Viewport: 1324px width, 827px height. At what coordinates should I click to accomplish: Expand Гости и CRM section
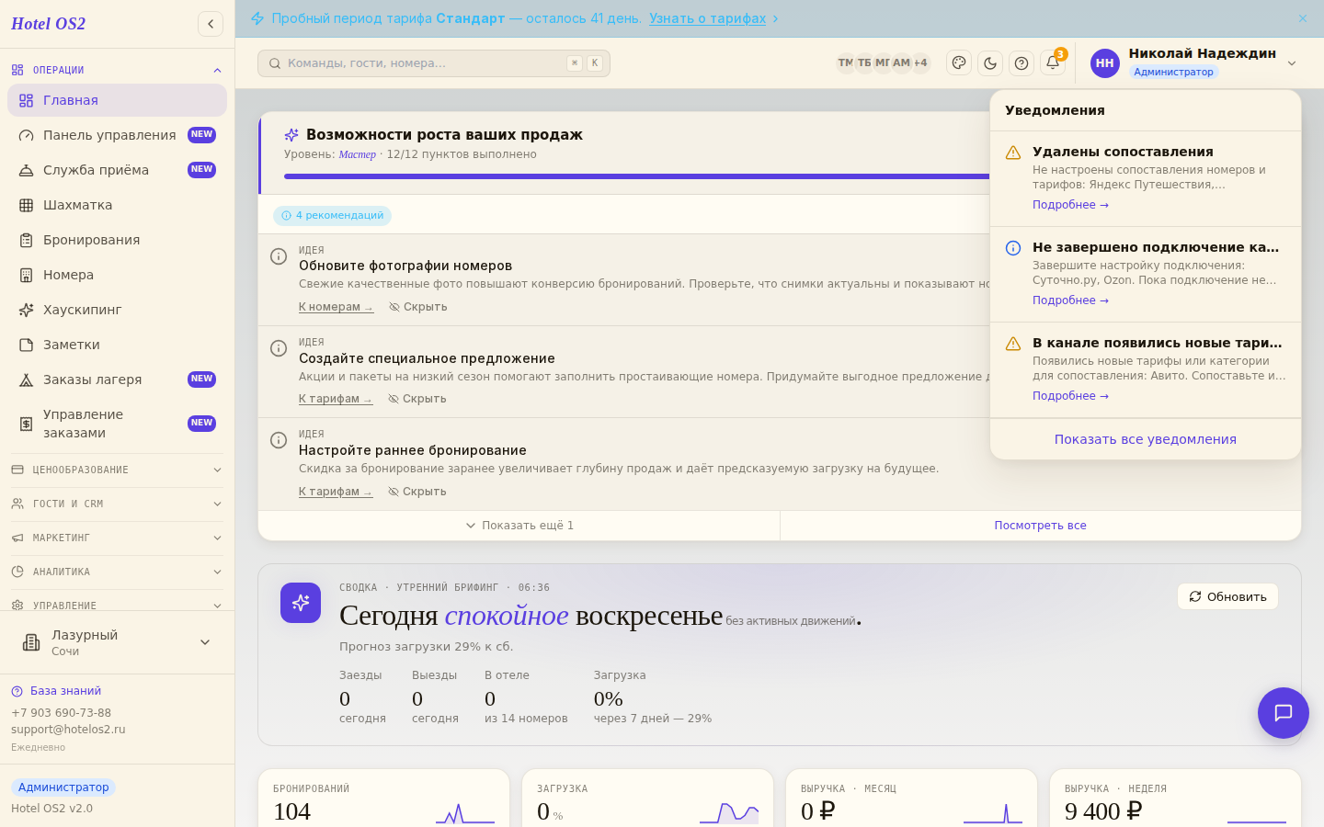click(117, 504)
